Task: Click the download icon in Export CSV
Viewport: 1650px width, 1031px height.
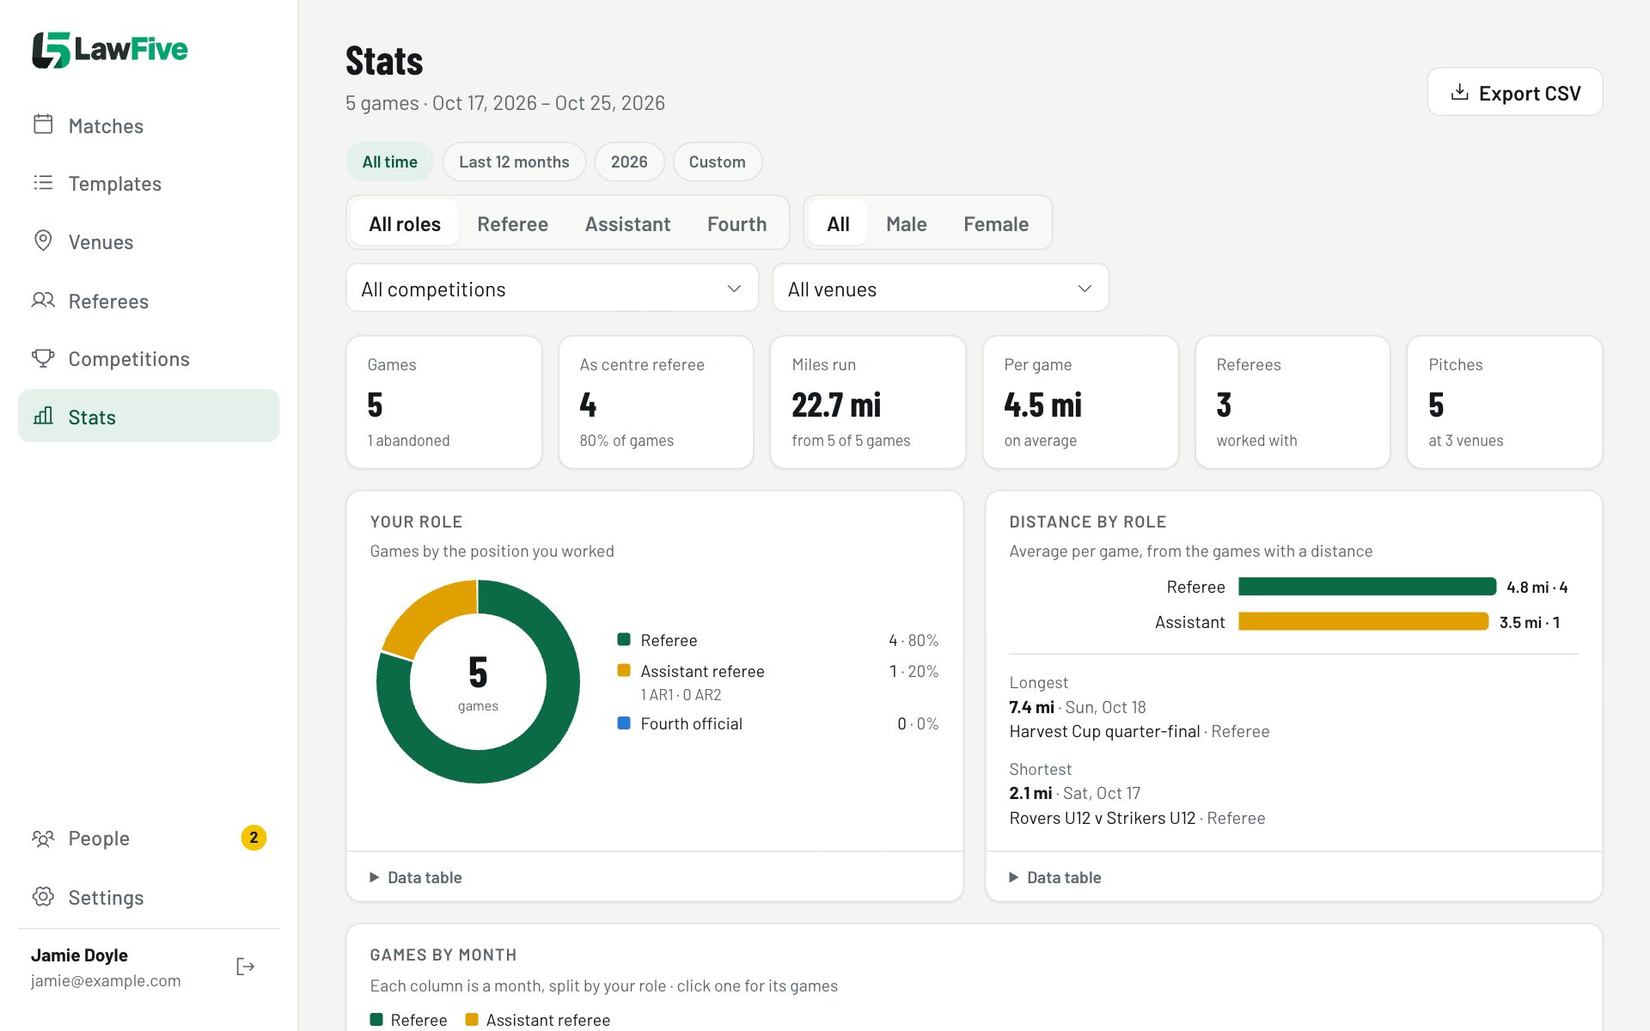Action: (1459, 92)
